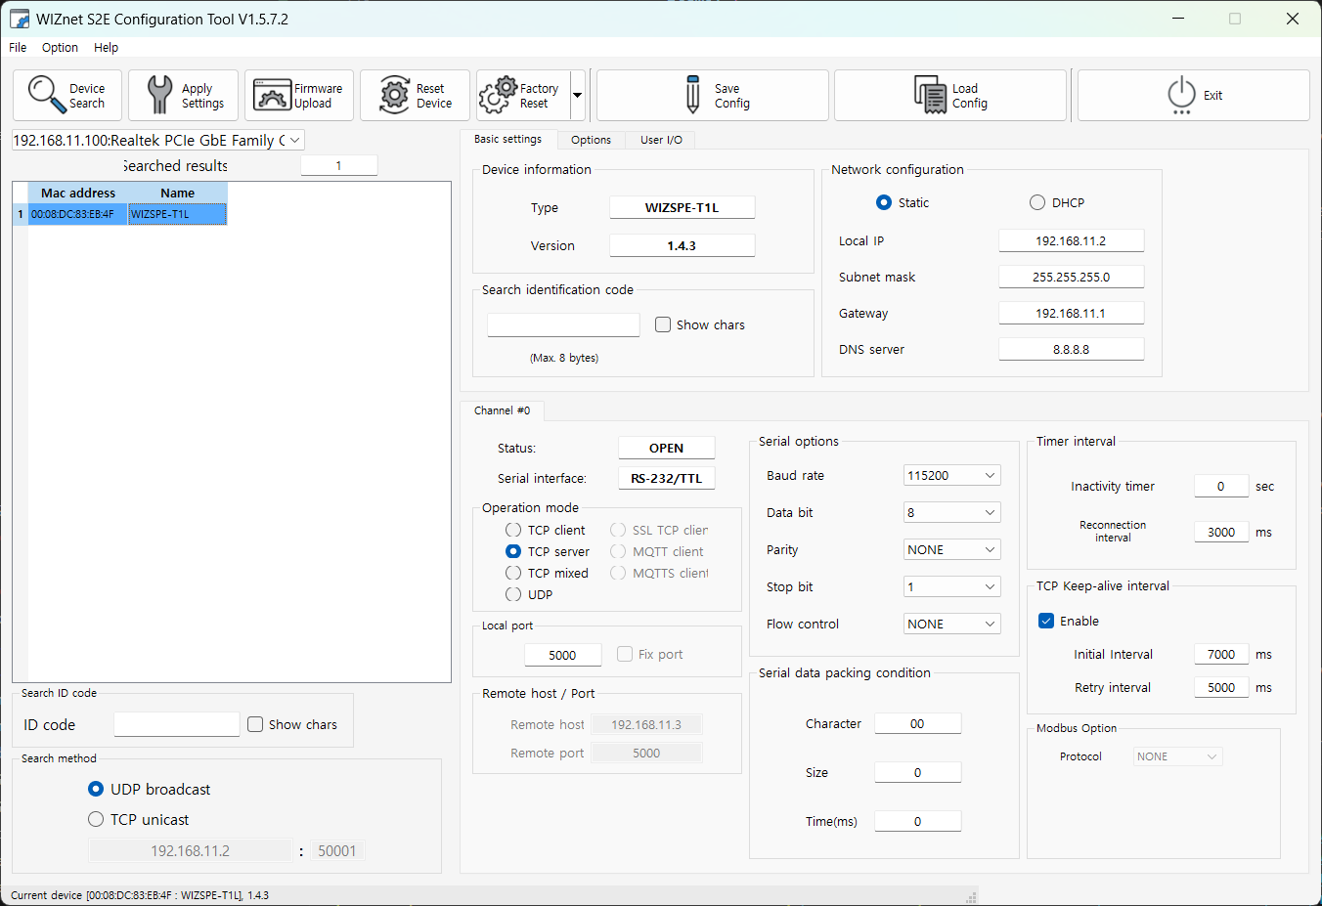Select UDP operation mode
This screenshot has height=906, width=1322.
[513, 594]
